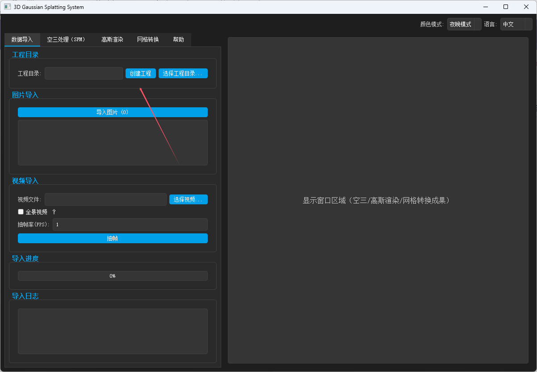Close the 3D Gaussian Splatting System window
The height and width of the screenshot is (372, 537).
(526, 7)
